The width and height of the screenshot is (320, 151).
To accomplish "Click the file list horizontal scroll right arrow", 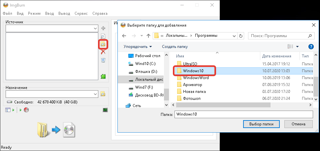I will point(310,105).
